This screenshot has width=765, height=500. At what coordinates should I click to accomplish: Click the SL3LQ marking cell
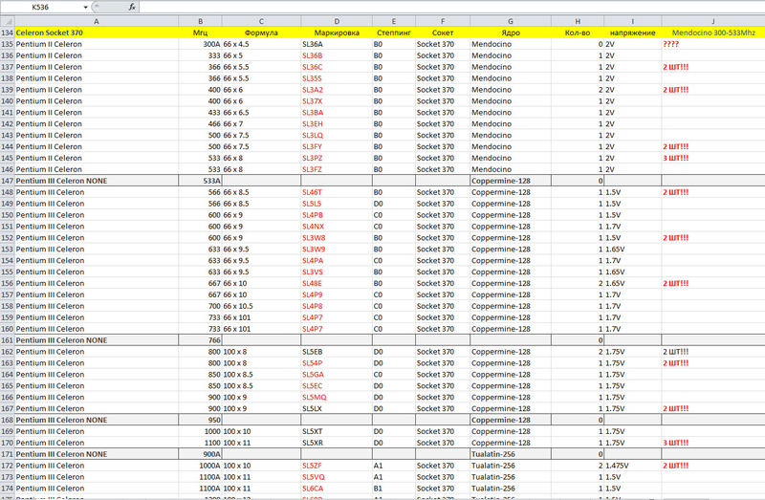coord(337,136)
